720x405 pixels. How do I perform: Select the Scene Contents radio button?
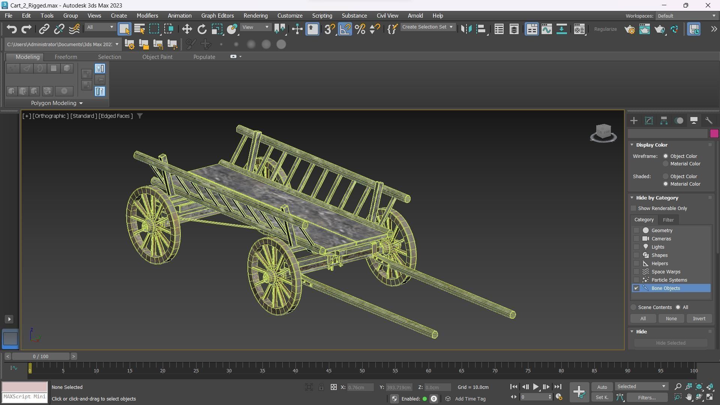click(x=634, y=307)
